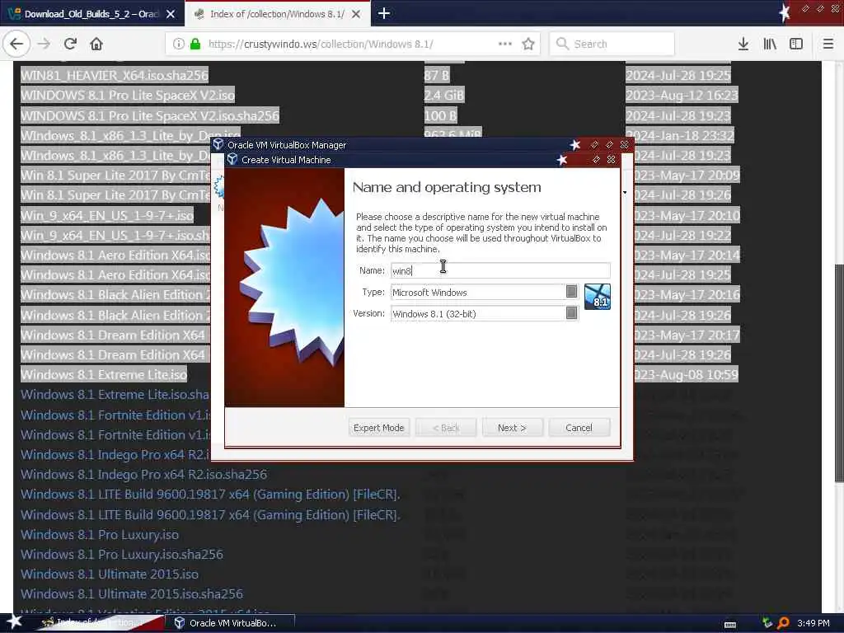Screen dimensions: 844x633
Task: Click the VirtualBox cube icon in Create Virtual Machine title
Action: click(232, 159)
